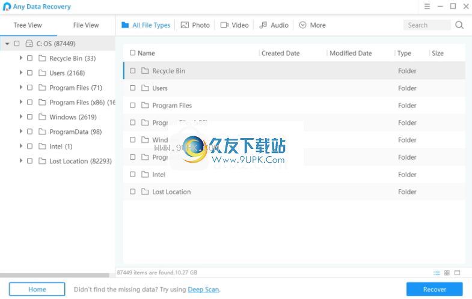Select the Users row name in list
Viewport: 472px width, 299px height.
tap(159, 88)
